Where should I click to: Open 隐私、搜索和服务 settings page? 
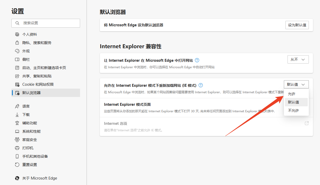point(46,43)
